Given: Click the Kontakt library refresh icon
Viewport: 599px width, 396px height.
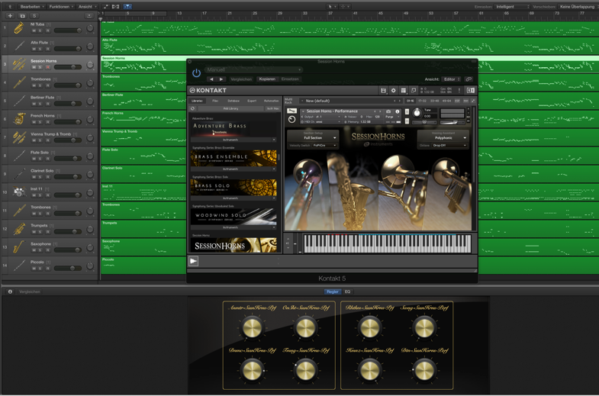Looking at the screenshot, I should [193, 108].
